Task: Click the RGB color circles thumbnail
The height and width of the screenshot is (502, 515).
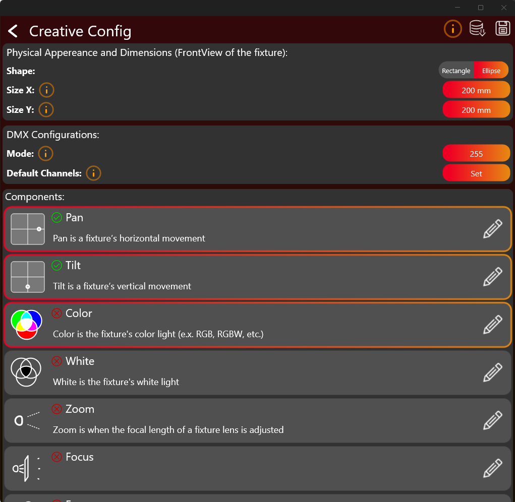Action: click(27, 325)
